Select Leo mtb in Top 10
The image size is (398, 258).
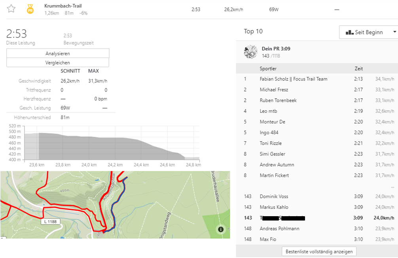click(268, 111)
